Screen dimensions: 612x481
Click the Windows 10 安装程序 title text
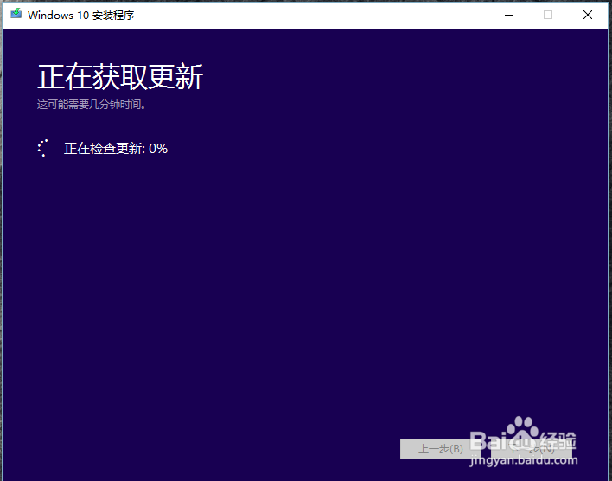pos(81,16)
